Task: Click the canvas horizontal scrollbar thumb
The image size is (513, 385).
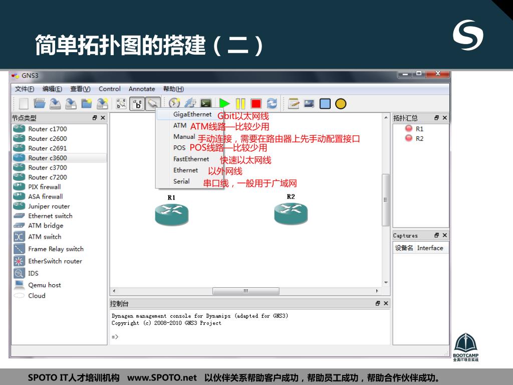Action: point(245,291)
